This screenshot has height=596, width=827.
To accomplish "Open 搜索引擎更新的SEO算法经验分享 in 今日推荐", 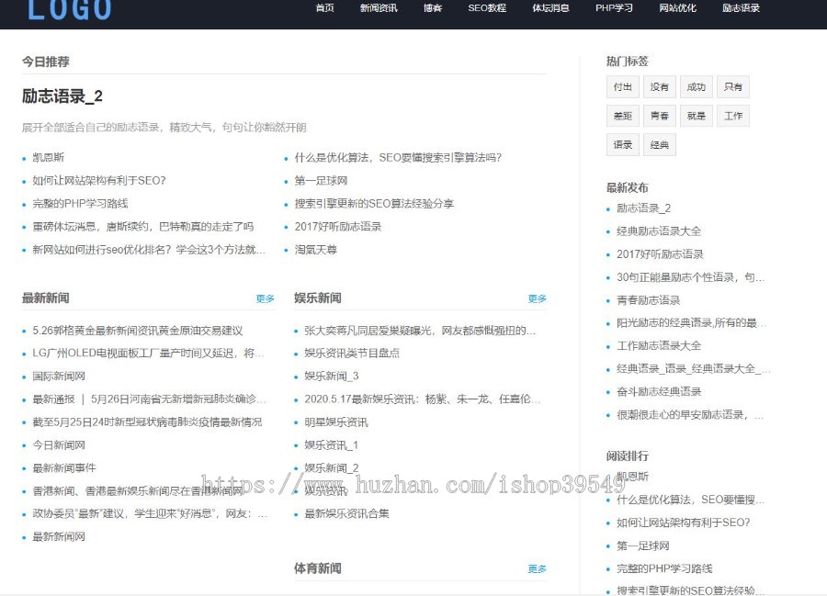I will 374,203.
